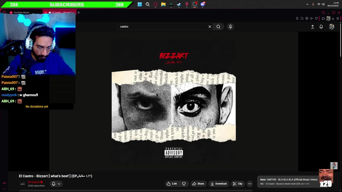Click madyymk chat message w gharnou9

(x=20, y=95)
